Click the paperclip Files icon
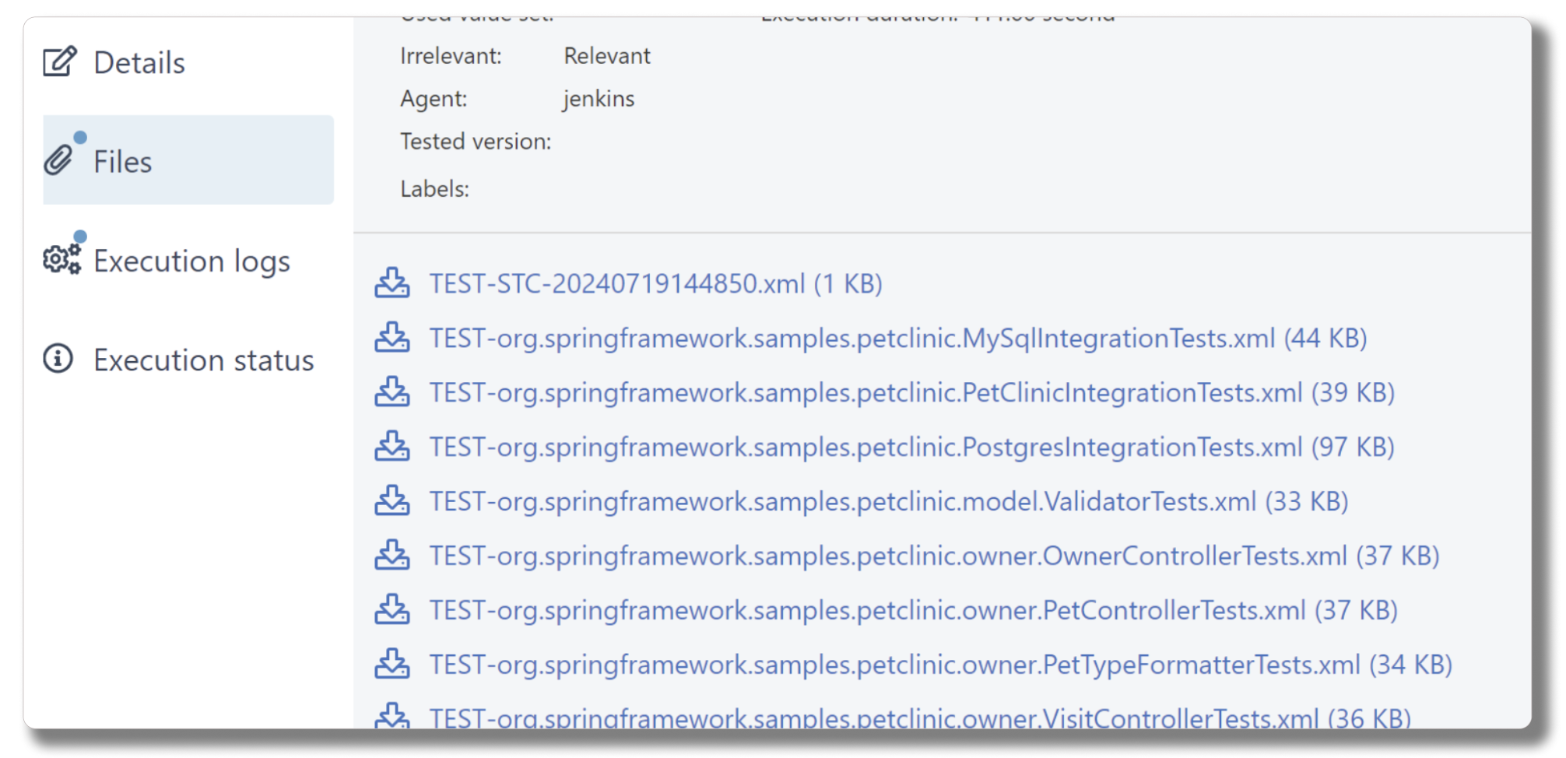Screen dimensions: 1566x758 [x=58, y=160]
